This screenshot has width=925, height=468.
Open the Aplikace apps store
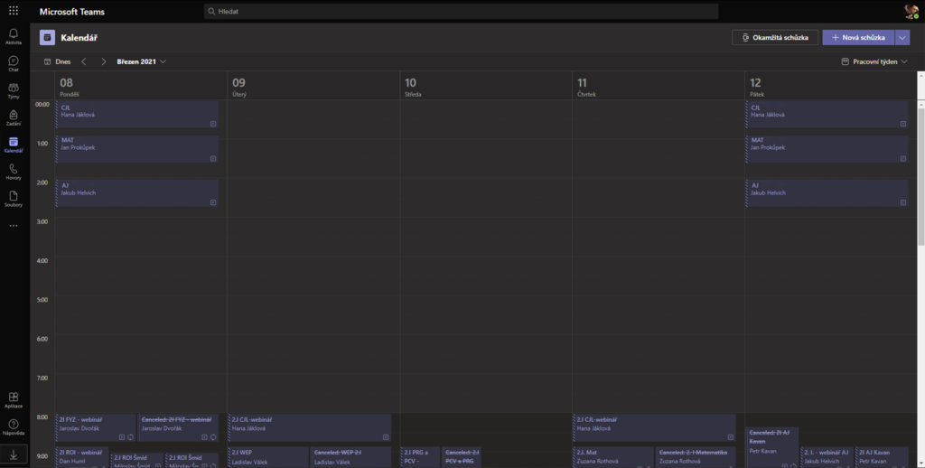14,399
